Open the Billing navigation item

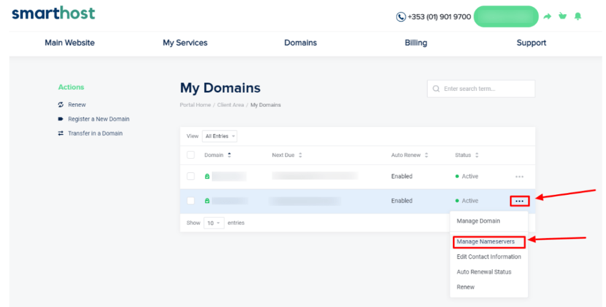pos(415,43)
